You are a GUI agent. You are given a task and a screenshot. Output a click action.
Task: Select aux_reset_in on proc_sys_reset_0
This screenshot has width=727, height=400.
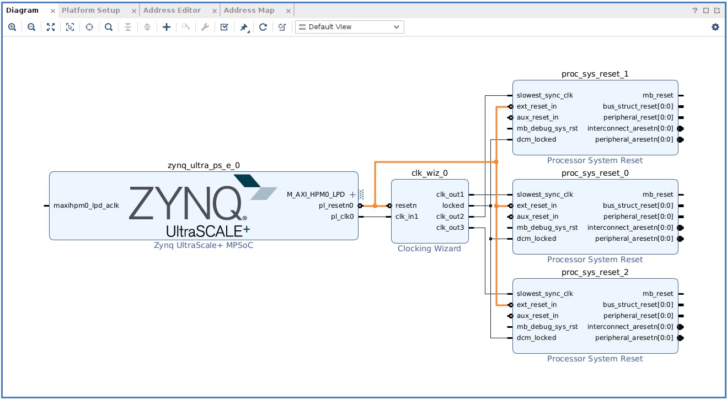click(x=538, y=217)
